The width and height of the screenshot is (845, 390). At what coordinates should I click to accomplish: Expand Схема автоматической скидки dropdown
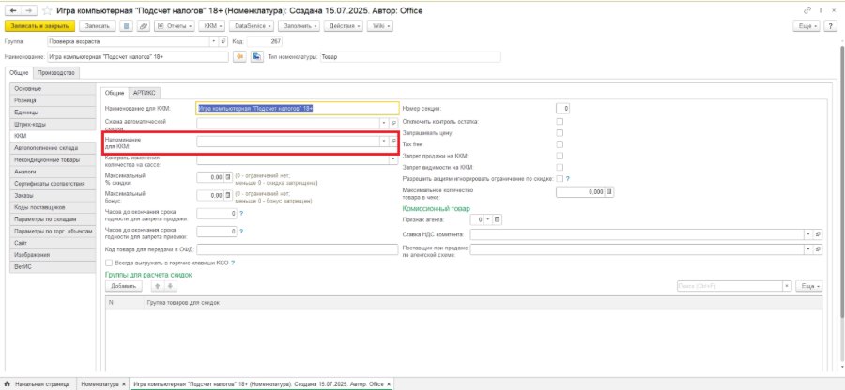pos(384,123)
